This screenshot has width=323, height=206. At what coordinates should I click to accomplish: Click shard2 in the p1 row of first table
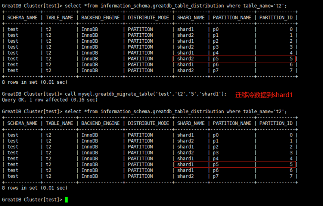tap(185, 35)
